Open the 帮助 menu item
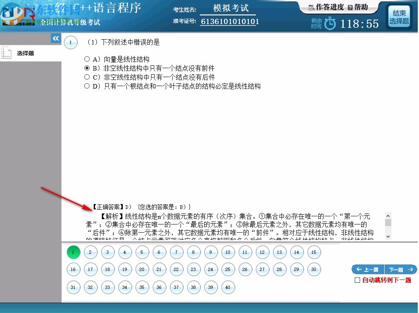 tap(361, 7)
